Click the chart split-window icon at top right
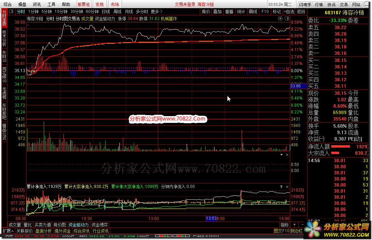This screenshot has height=240, width=372. [286, 19]
